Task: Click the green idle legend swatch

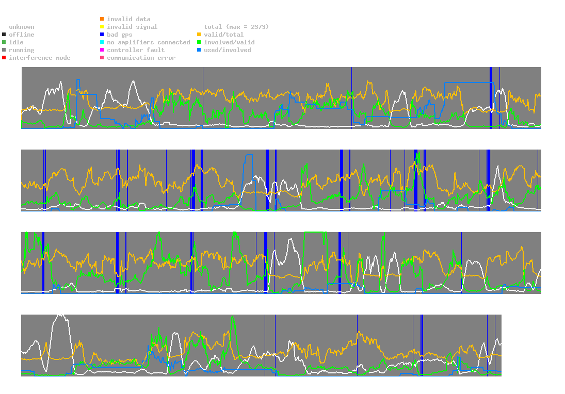Action: (4, 42)
